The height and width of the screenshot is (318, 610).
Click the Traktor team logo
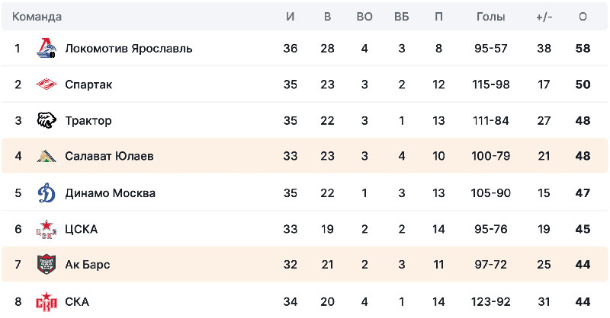[47, 120]
